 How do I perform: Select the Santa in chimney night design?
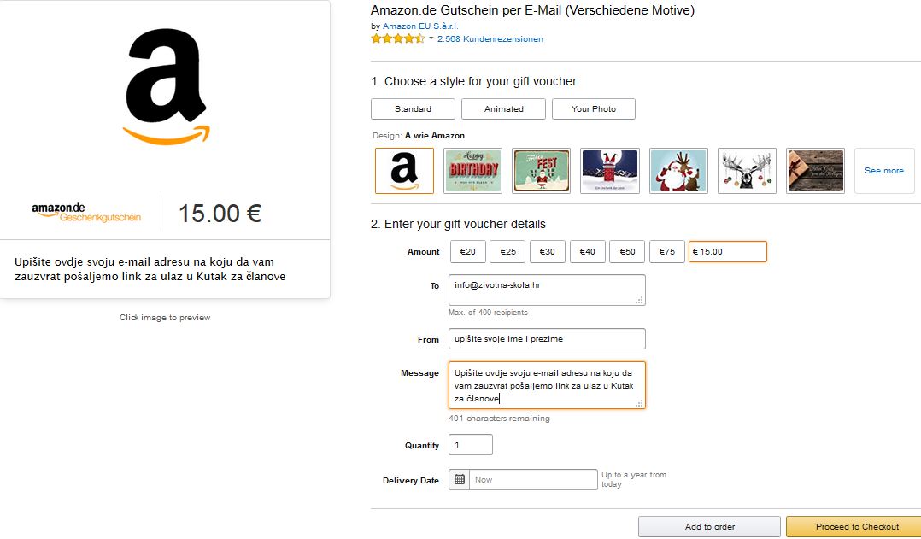[x=610, y=171]
